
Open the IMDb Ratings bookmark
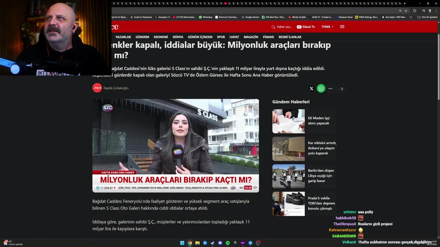click(366, 17)
